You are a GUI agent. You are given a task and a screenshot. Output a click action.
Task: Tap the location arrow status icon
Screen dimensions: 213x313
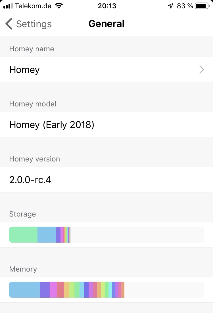click(170, 6)
